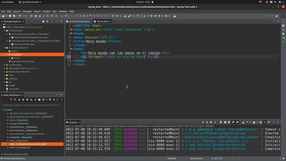Screen dimensions: 286x161
Task: Collapse the src/main/java folder
Action: point(4,30)
